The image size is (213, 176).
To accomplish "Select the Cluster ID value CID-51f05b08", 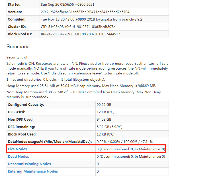I will 78,27.
